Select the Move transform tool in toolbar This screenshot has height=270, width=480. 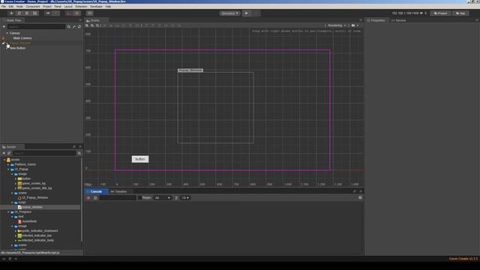(x=12, y=13)
